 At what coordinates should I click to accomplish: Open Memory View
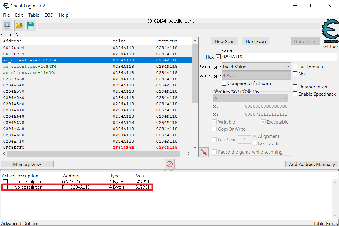27,164
